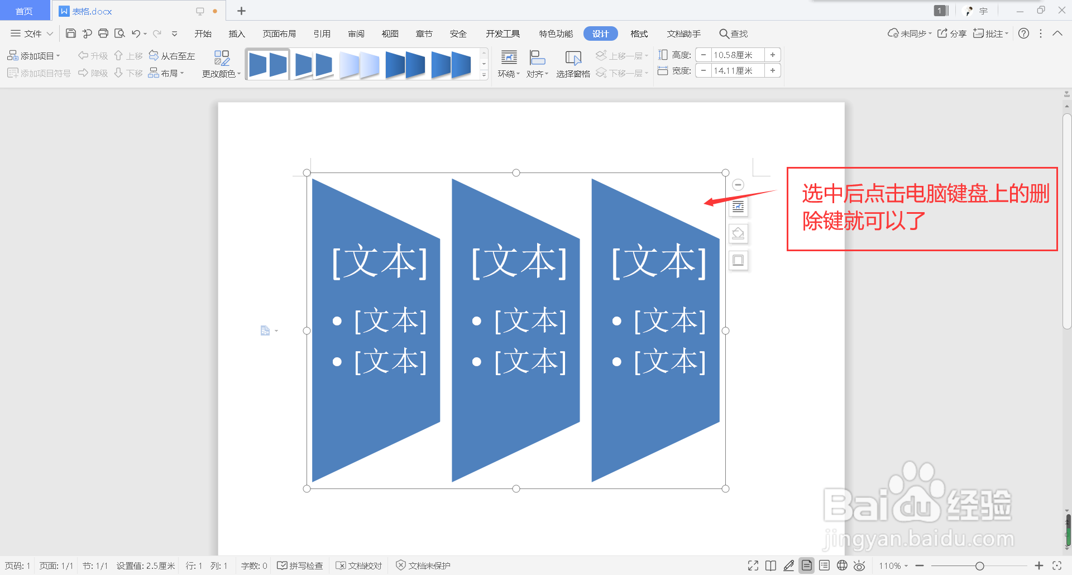Select the fourth dark blue SmartArt style
This screenshot has width=1072, height=575.
[405, 65]
